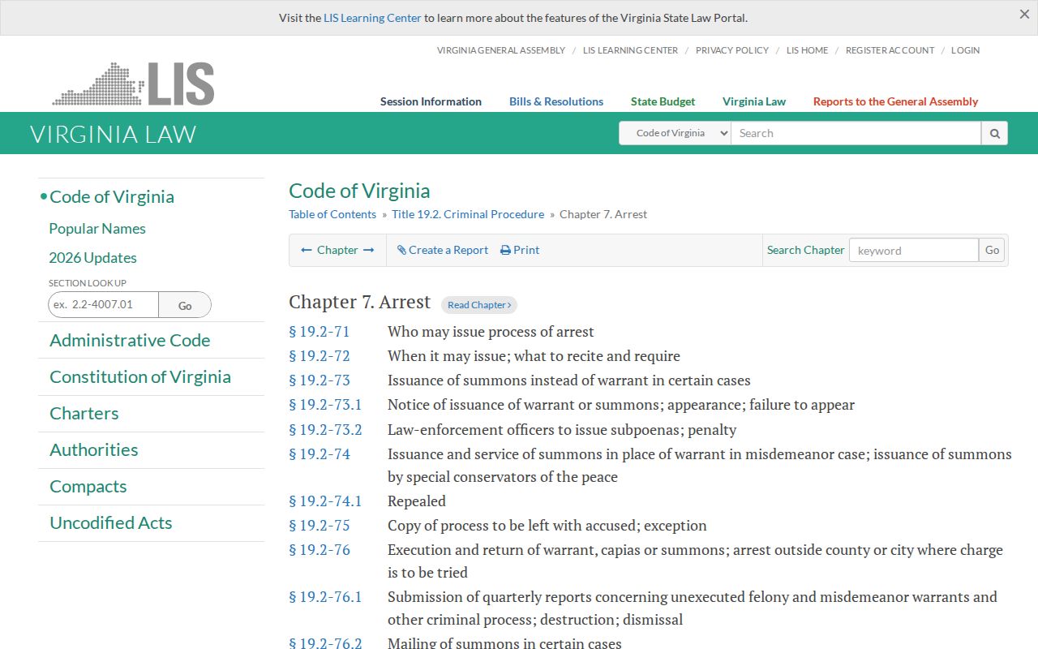Open the LIS Learning Center banner link
This screenshot has width=1038, height=649.
pyautogui.click(x=372, y=18)
